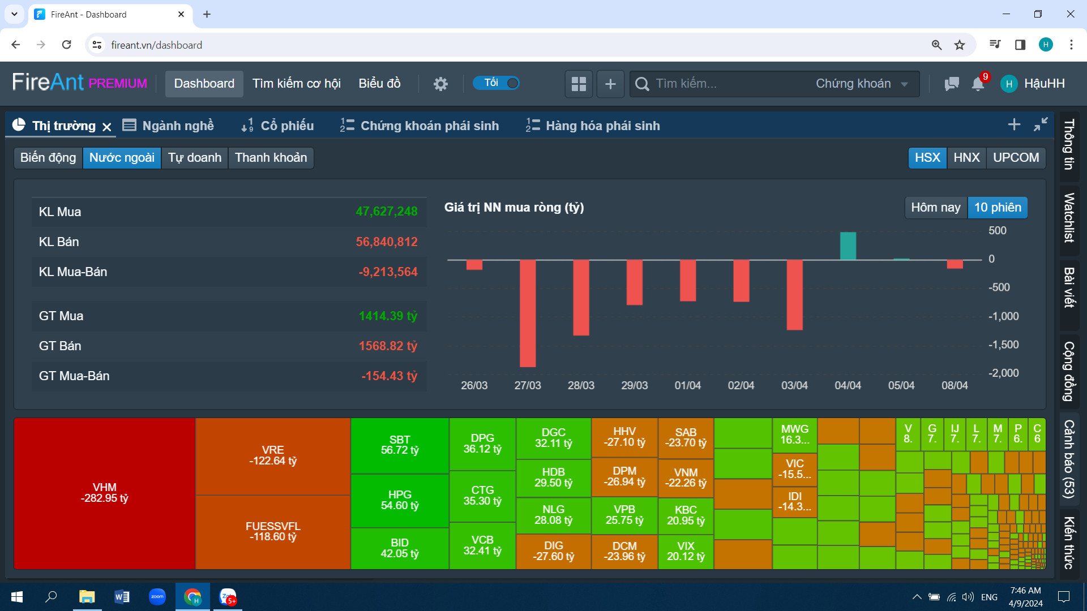Viewport: 1087px width, 611px height.
Task: Toggle the Tối dark mode switch
Action: [497, 83]
